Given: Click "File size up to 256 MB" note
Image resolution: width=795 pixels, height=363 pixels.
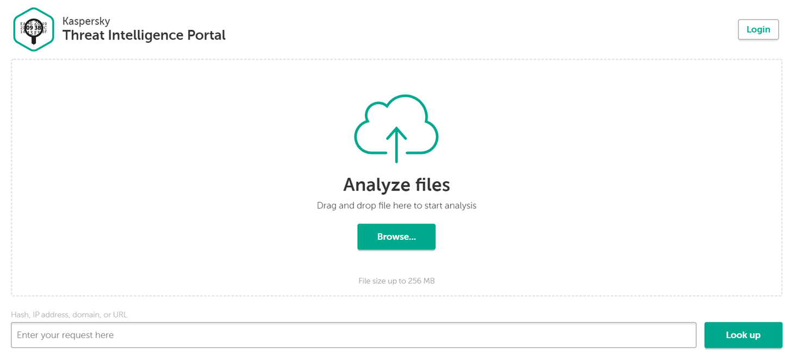Looking at the screenshot, I should (396, 281).
